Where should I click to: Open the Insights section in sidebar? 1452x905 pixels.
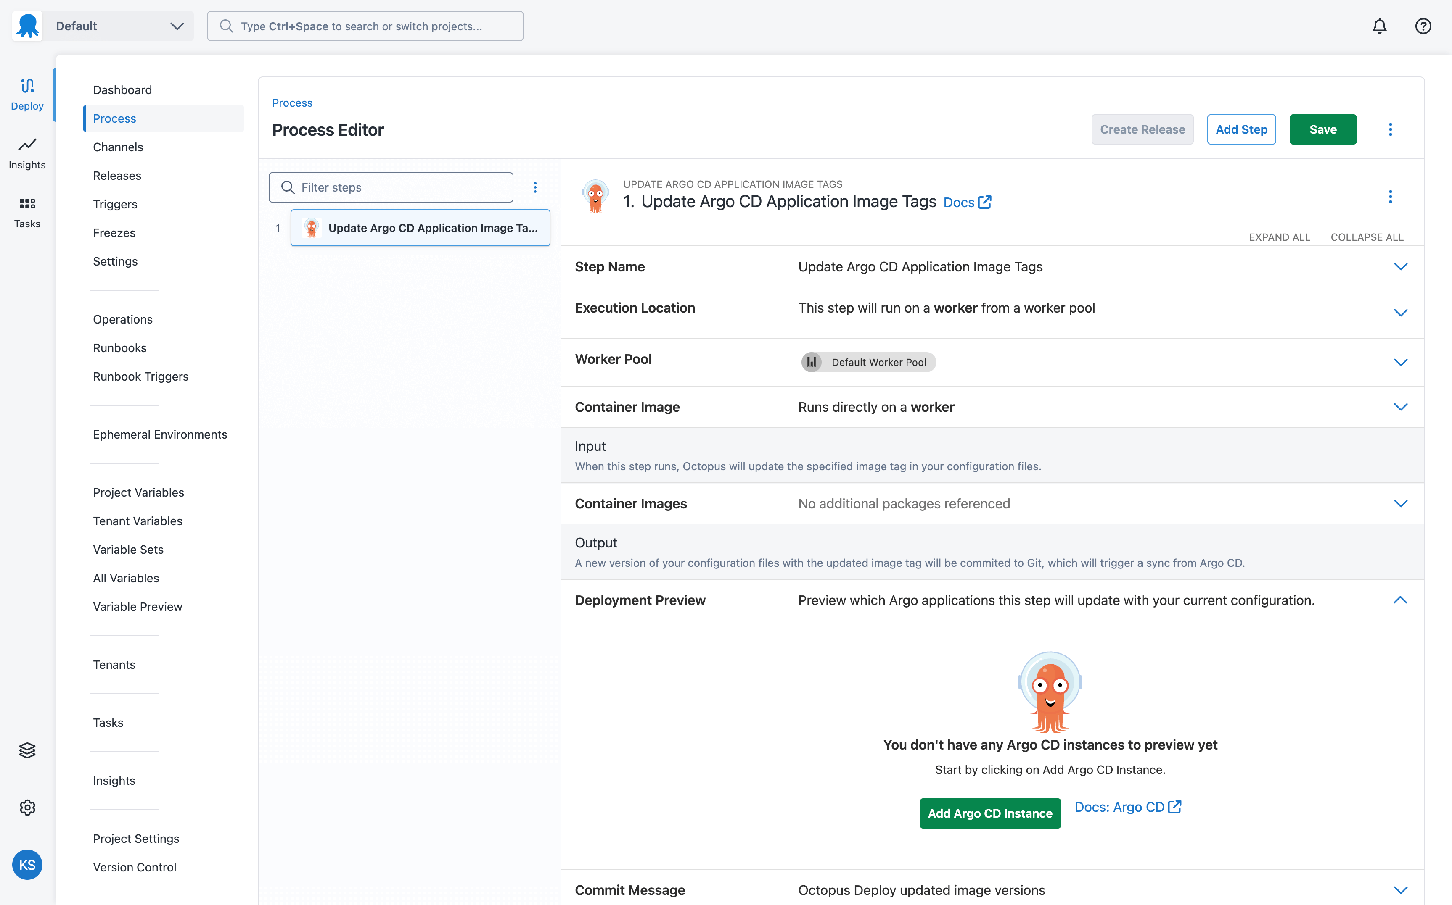(x=27, y=154)
